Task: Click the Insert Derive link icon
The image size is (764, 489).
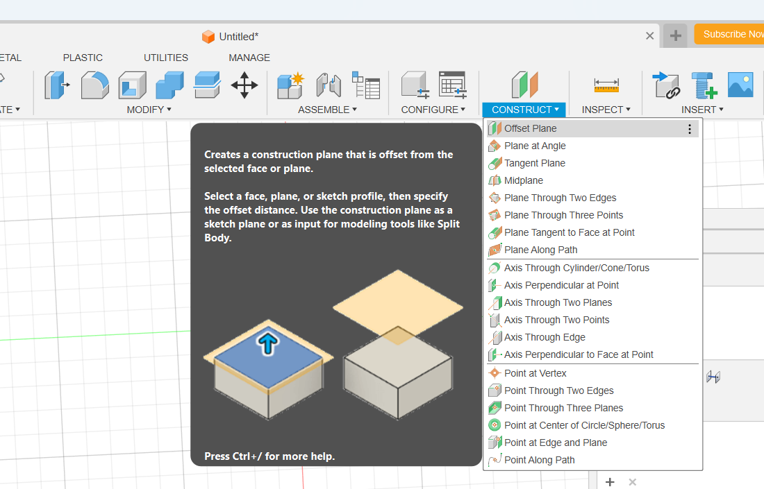Action: [666, 85]
